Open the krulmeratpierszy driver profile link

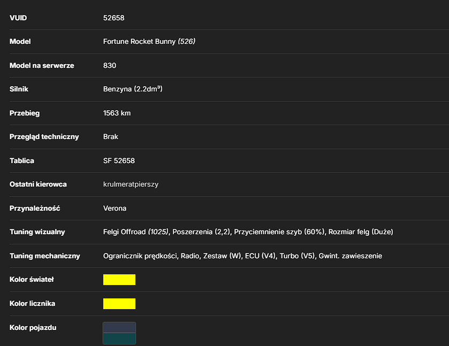coord(131,184)
